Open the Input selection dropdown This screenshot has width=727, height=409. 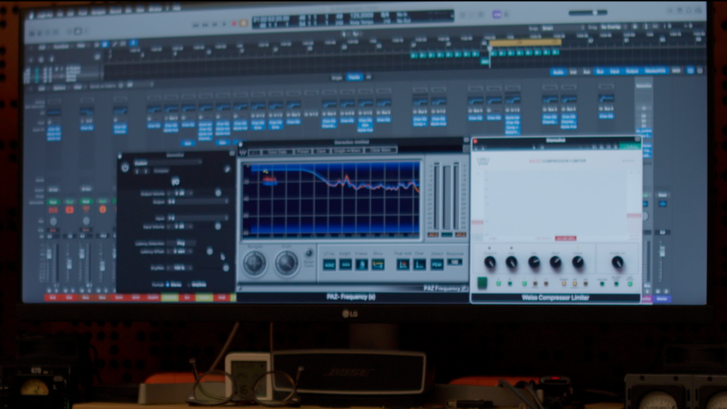pyautogui.click(x=198, y=218)
